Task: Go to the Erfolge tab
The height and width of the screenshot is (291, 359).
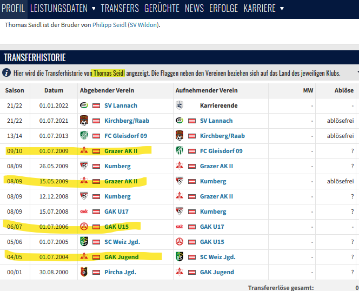Action: [224, 9]
